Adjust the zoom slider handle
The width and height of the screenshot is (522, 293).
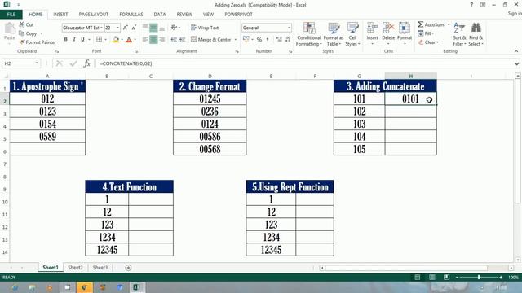(x=479, y=277)
